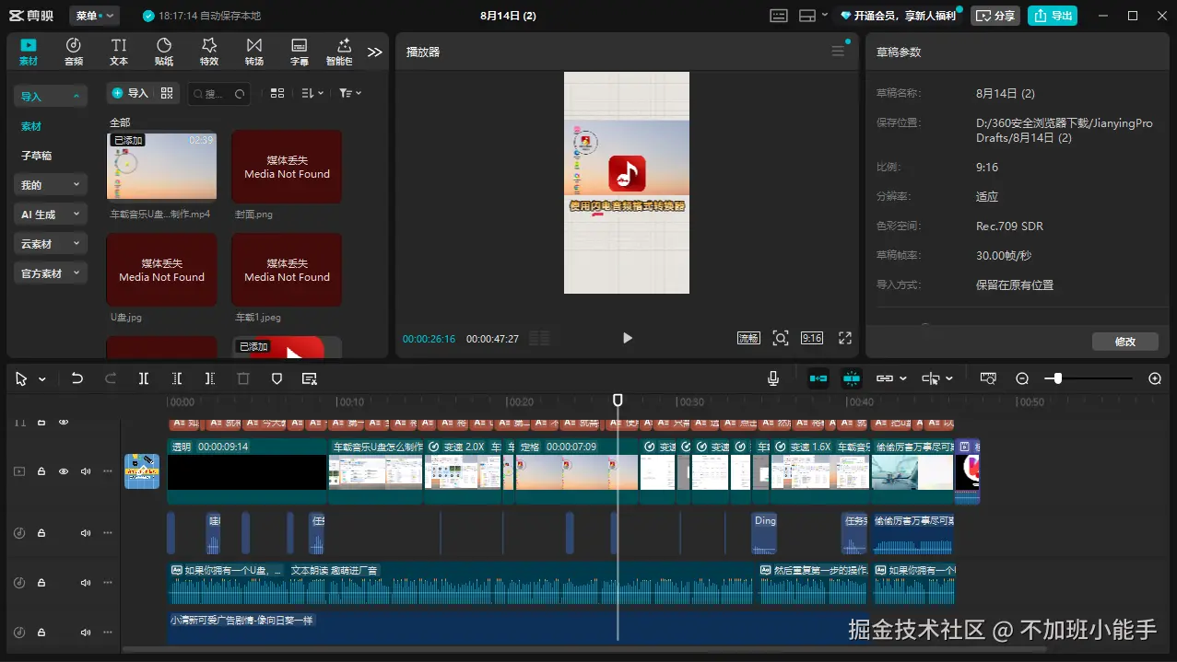Click the split clip tool in timeline toolbar
The height and width of the screenshot is (662, 1177).
(144, 378)
